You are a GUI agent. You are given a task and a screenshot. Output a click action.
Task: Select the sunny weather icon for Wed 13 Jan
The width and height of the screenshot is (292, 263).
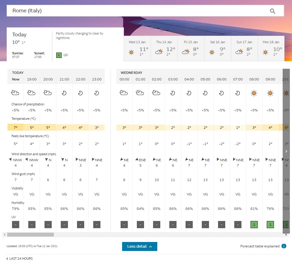point(131,52)
